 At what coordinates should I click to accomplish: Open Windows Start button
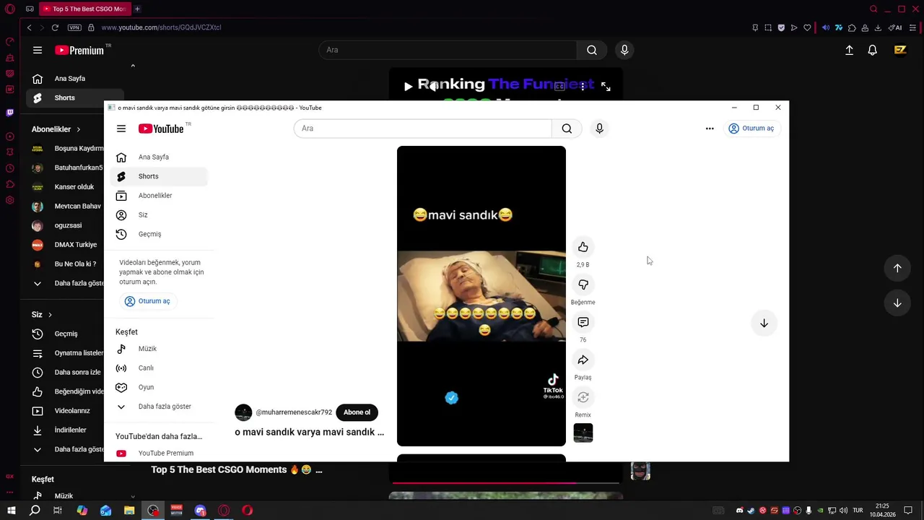[x=12, y=511]
